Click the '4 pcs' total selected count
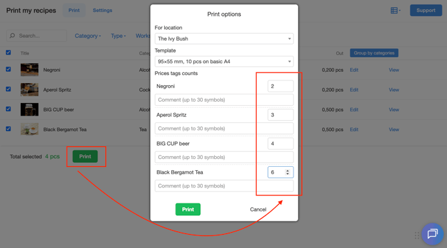This screenshot has height=248, width=447. point(53,156)
